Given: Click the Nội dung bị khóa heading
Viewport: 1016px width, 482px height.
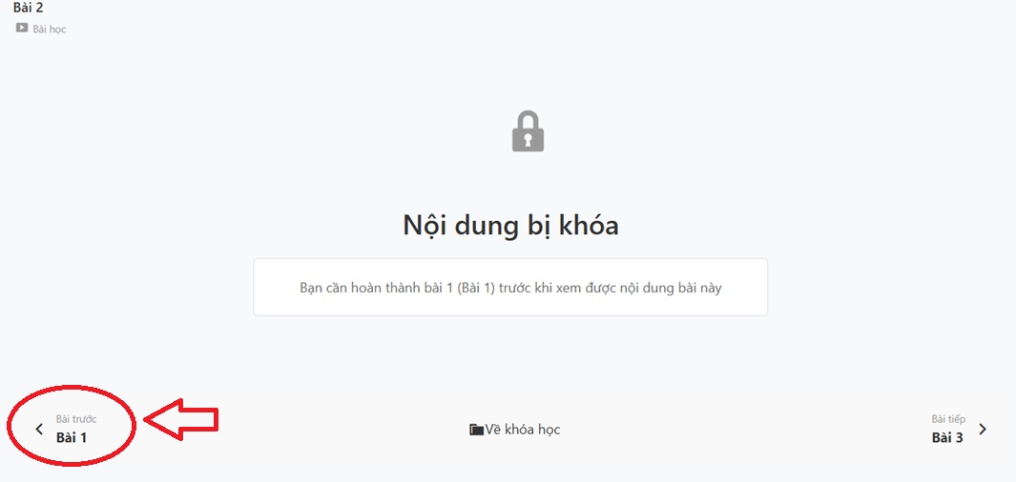Looking at the screenshot, I should click(510, 225).
